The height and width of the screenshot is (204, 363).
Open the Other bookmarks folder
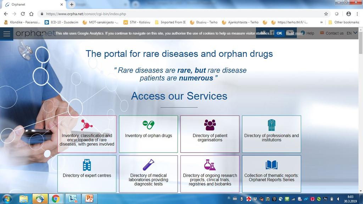(x=344, y=22)
